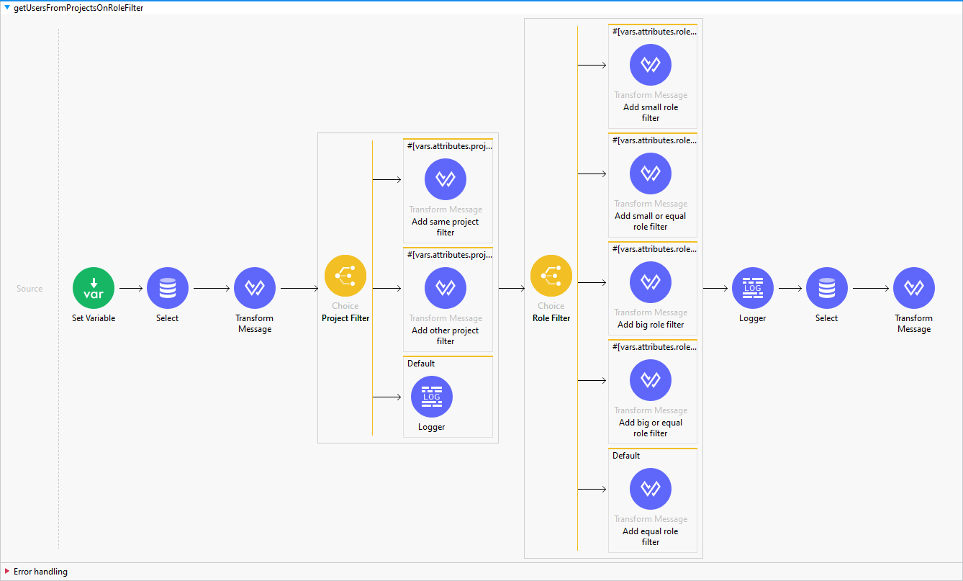
Task: Click the getUsersFromProjectsOnRoleFilter flow title
Action: [x=78, y=8]
